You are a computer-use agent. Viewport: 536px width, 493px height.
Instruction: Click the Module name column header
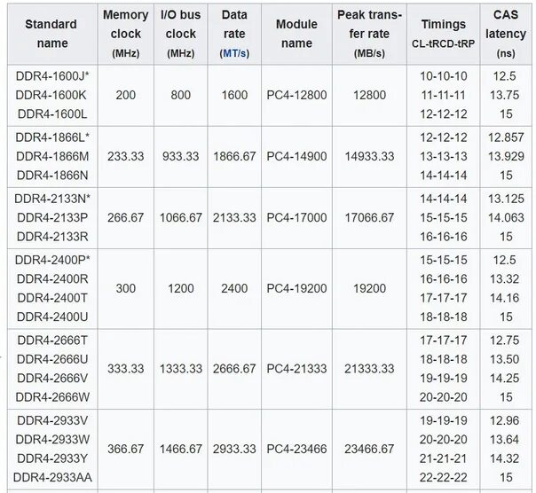coord(296,34)
